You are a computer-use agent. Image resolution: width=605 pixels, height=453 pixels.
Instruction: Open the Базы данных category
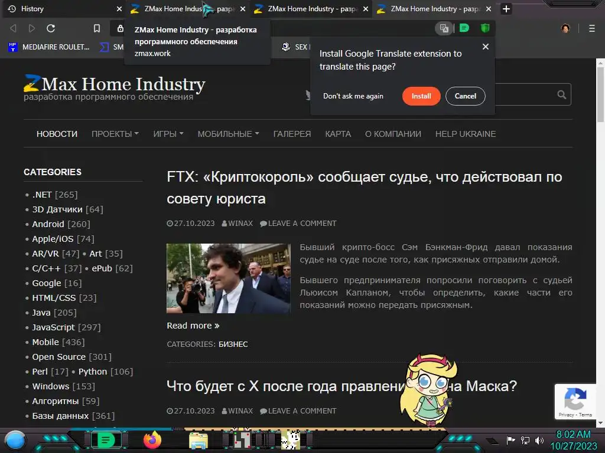coord(60,416)
